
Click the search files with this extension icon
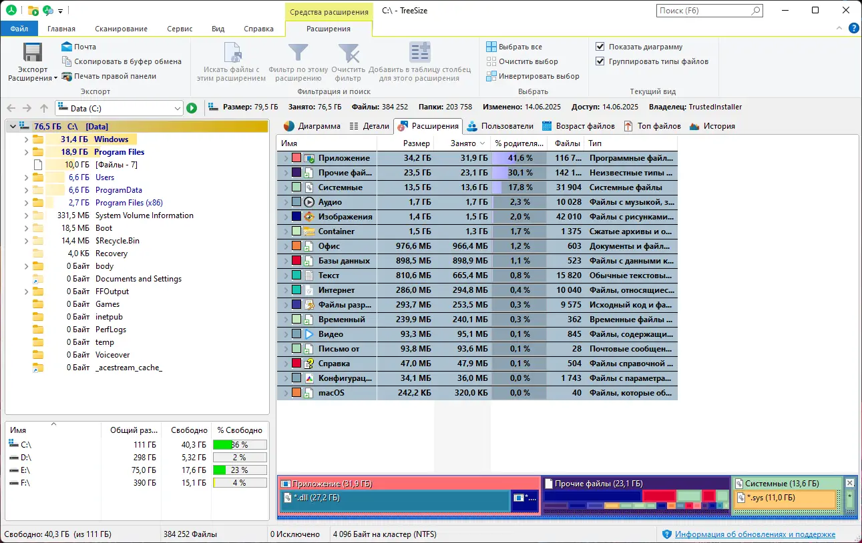tap(231, 53)
